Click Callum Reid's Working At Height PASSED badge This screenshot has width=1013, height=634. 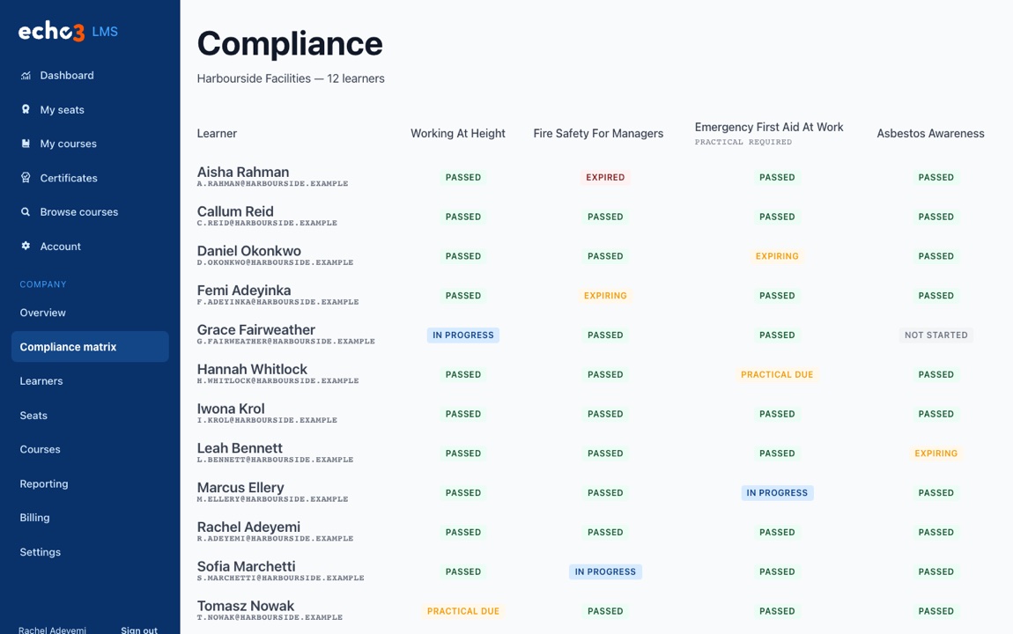click(463, 217)
